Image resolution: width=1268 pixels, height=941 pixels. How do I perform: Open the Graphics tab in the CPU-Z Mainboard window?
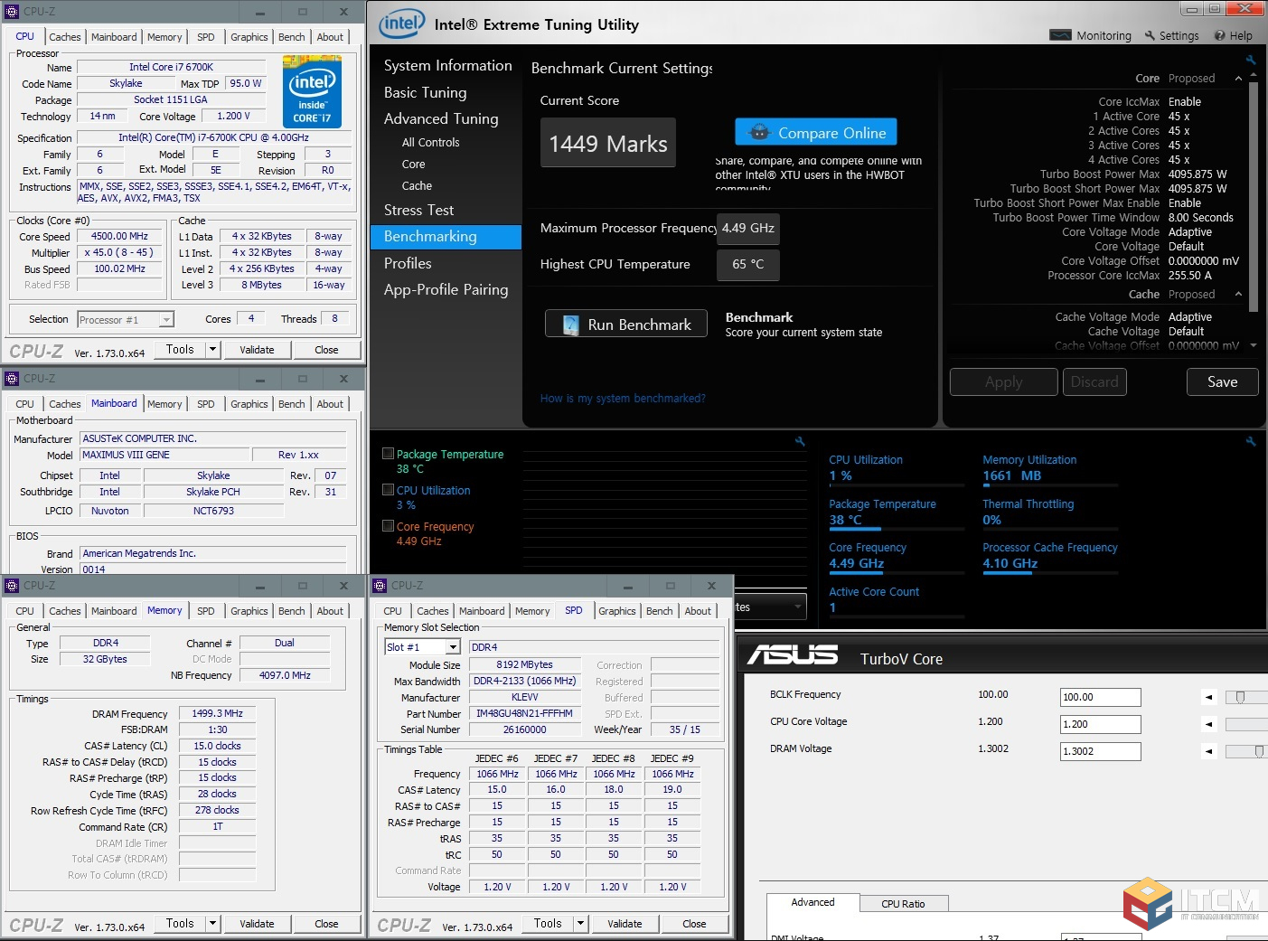[x=249, y=404]
